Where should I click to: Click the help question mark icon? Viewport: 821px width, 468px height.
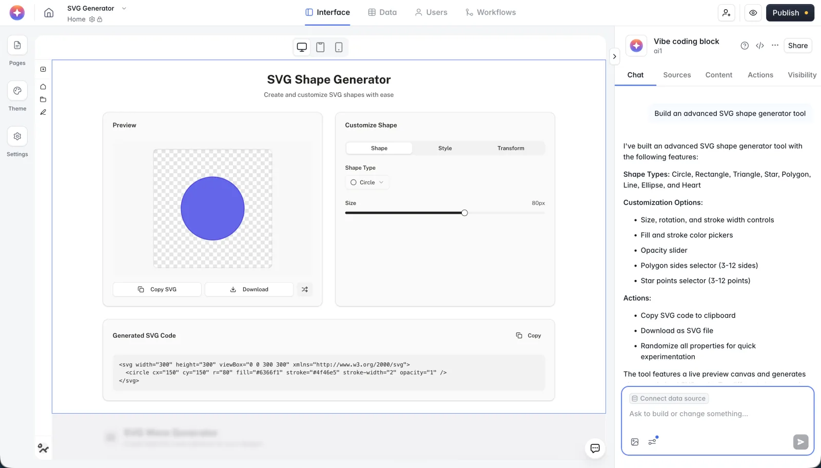pyautogui.click(x=745, y=46)
